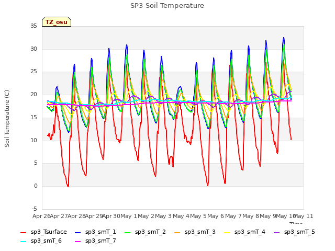The height and width of the screenshot is (251, 335).
Task: Click the May 6 x-axis tick label
Action: [x=216, y=216]
